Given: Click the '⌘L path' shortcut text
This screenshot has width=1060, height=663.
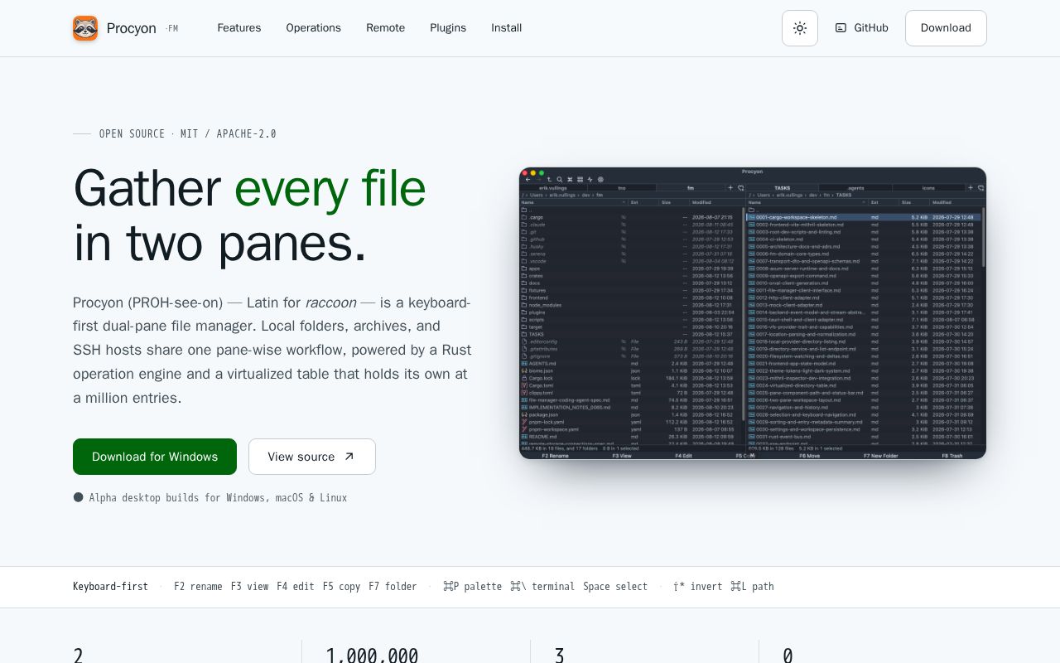Looking at the screenshot, I should tap(752, 587).
